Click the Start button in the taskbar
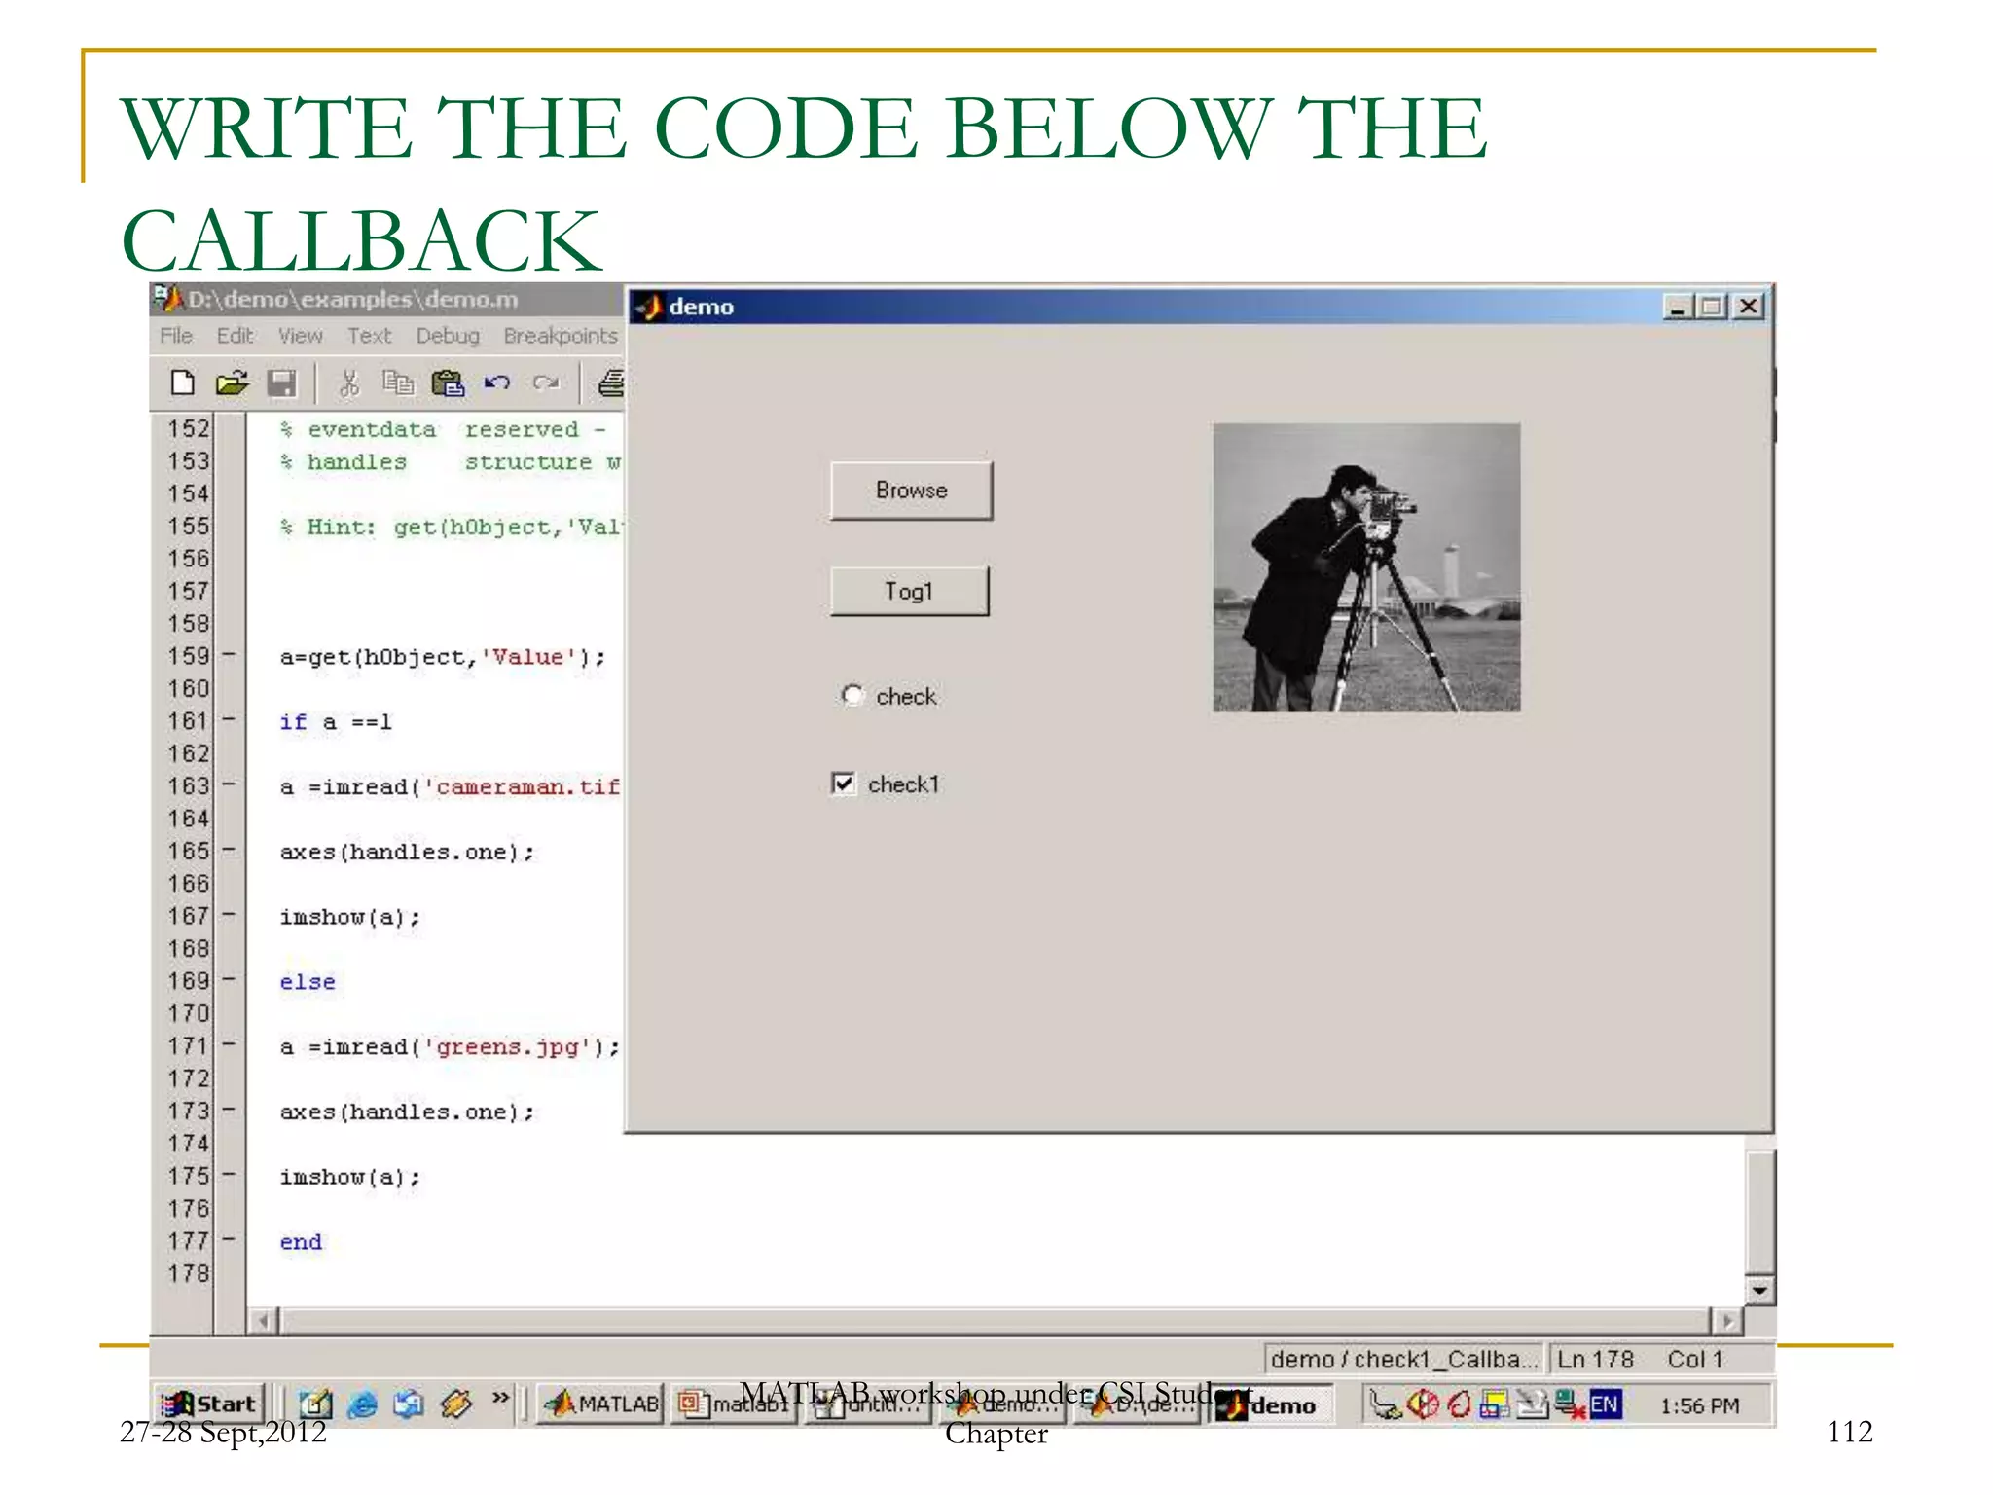 pos(210,1404)
